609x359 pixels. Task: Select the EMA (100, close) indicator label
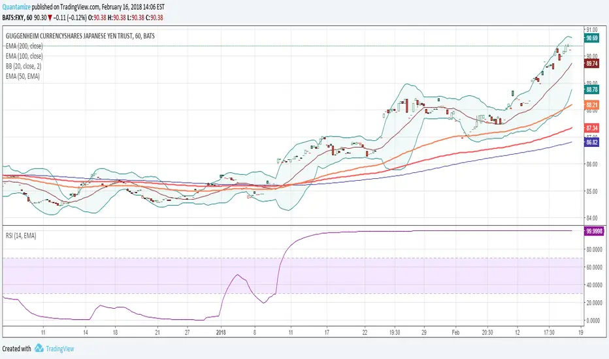pyautogui.click(x=24, y=56)
